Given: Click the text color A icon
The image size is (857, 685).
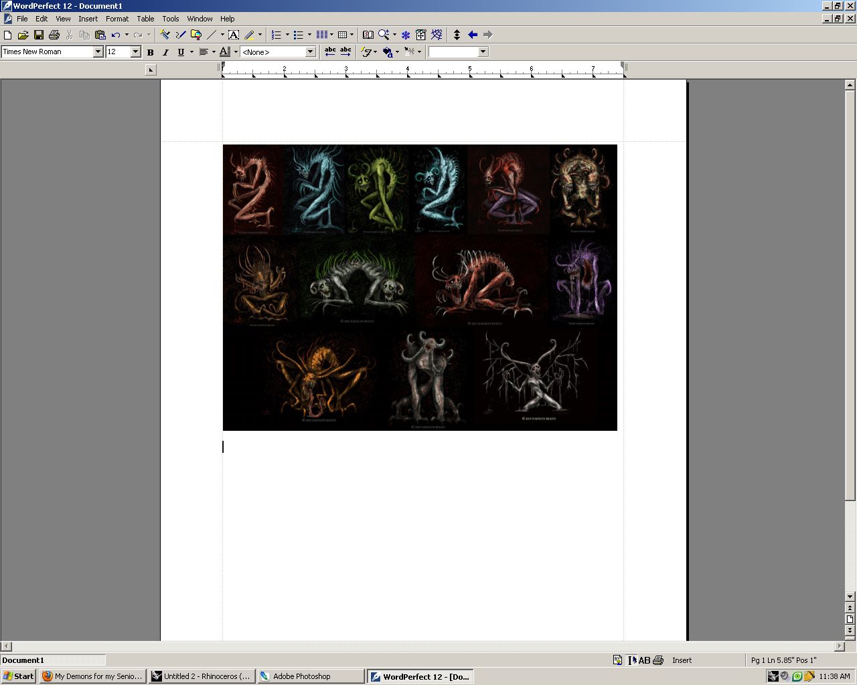Looking at the screenshot, I should coord(225,52).
